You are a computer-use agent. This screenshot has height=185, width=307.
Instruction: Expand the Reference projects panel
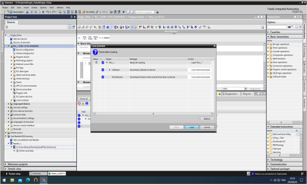tap(6, 164)
